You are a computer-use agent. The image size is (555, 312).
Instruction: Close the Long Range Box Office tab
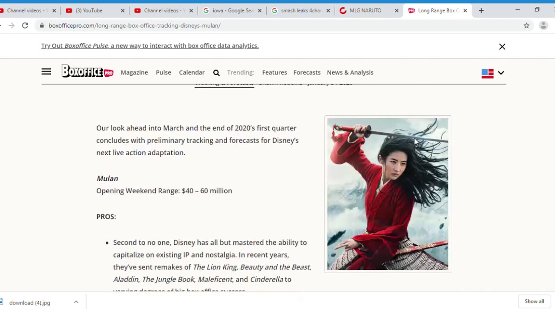pos(465,10)
